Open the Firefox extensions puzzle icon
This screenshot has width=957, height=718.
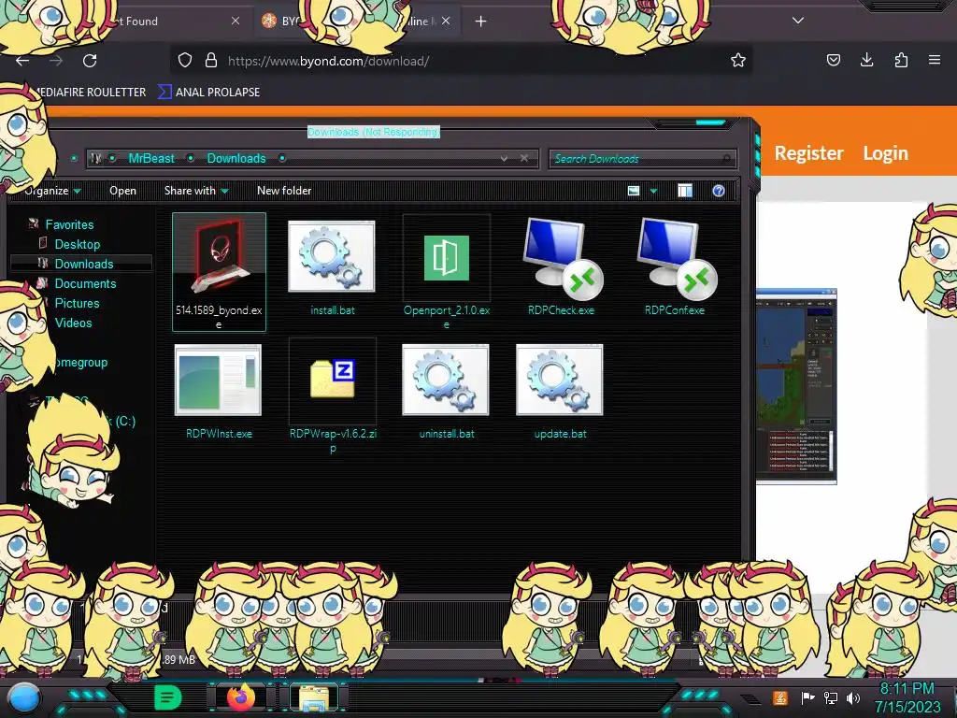click(x=901, y=60)
